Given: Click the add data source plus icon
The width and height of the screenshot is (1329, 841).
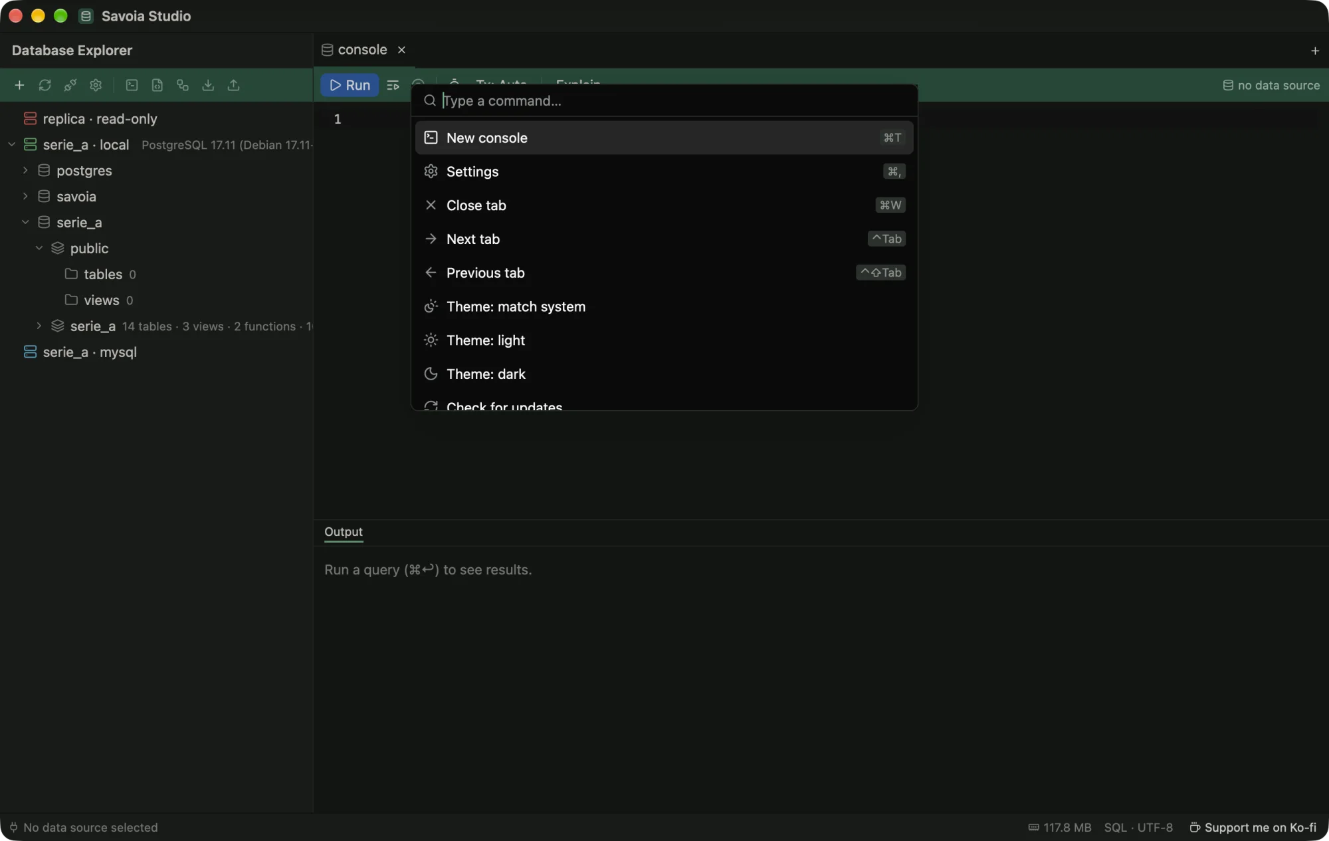Looking at the screenshot, I should point(19,85).
